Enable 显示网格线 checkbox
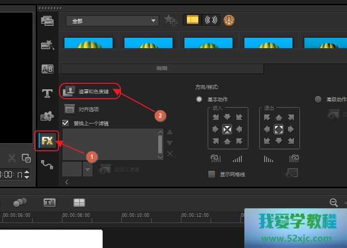The height and width of the screenshot is (248, 347). pyautogui.click(x=212, y=174)
